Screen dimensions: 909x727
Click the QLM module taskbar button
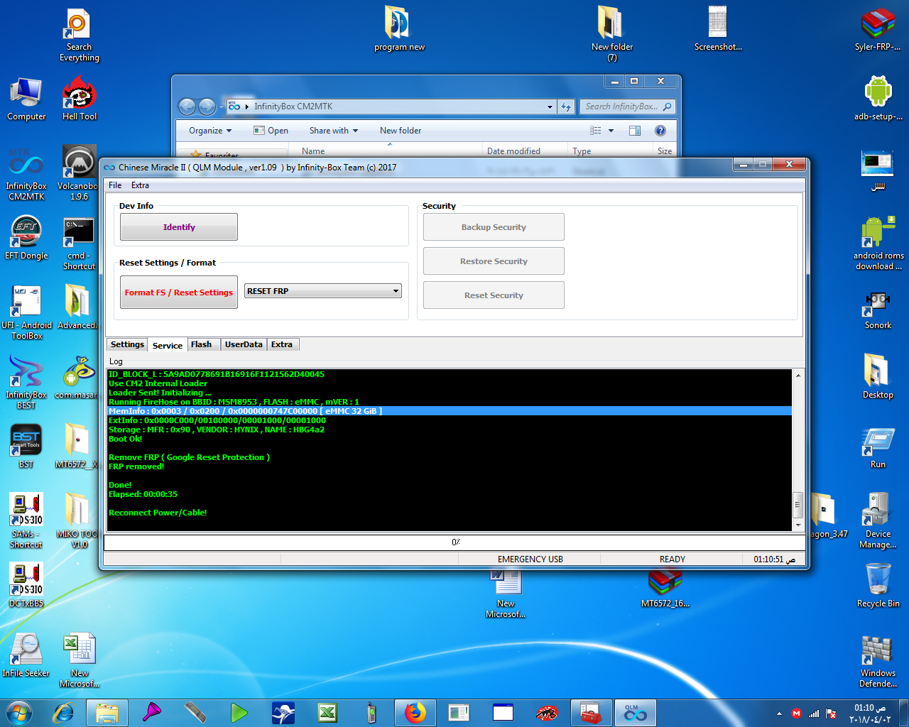[x=635, y=712]
